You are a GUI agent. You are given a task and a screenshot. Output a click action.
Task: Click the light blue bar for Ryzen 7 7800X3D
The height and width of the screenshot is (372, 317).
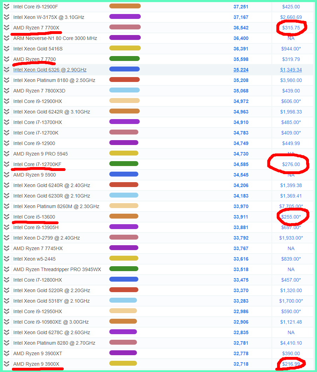coord(124,90)
